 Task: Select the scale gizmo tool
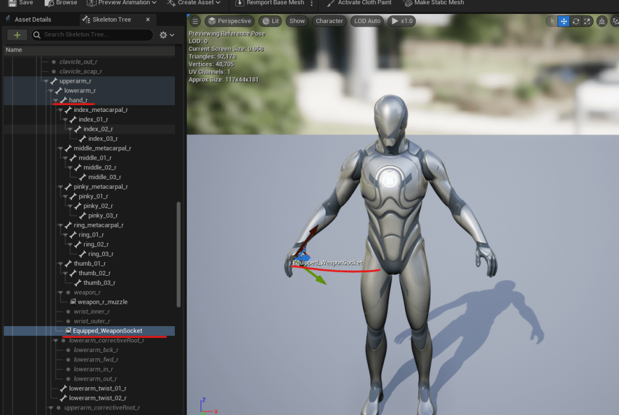[587, 21]
